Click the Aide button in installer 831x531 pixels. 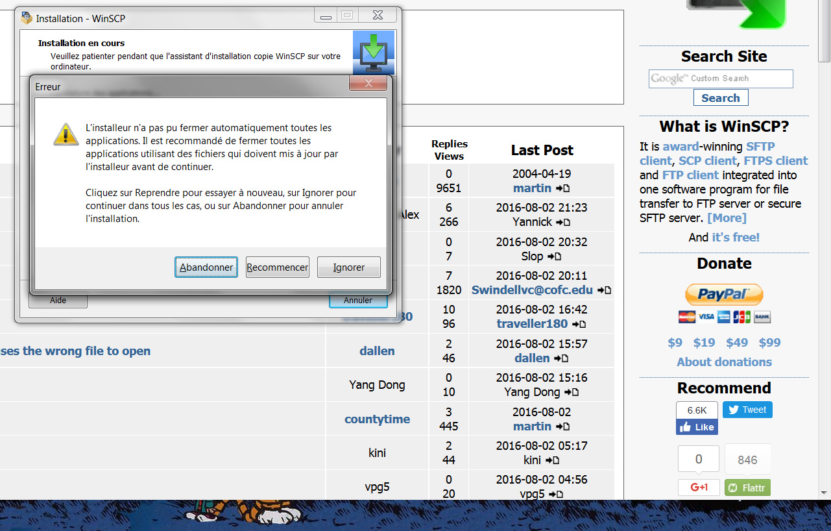(58, 301)
